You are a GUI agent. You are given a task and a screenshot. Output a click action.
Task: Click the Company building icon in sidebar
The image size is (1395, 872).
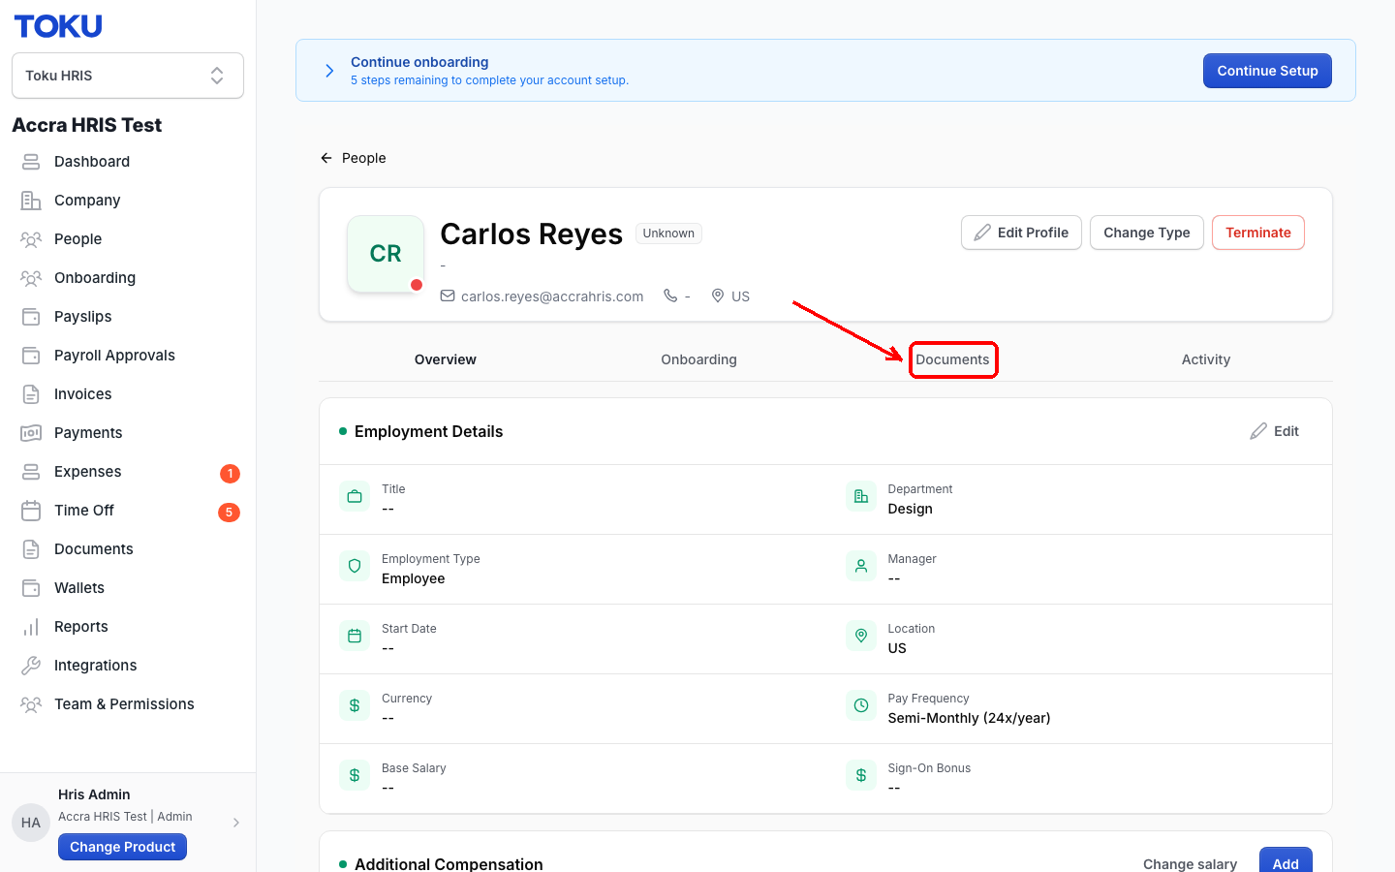(x=31, y=201)
